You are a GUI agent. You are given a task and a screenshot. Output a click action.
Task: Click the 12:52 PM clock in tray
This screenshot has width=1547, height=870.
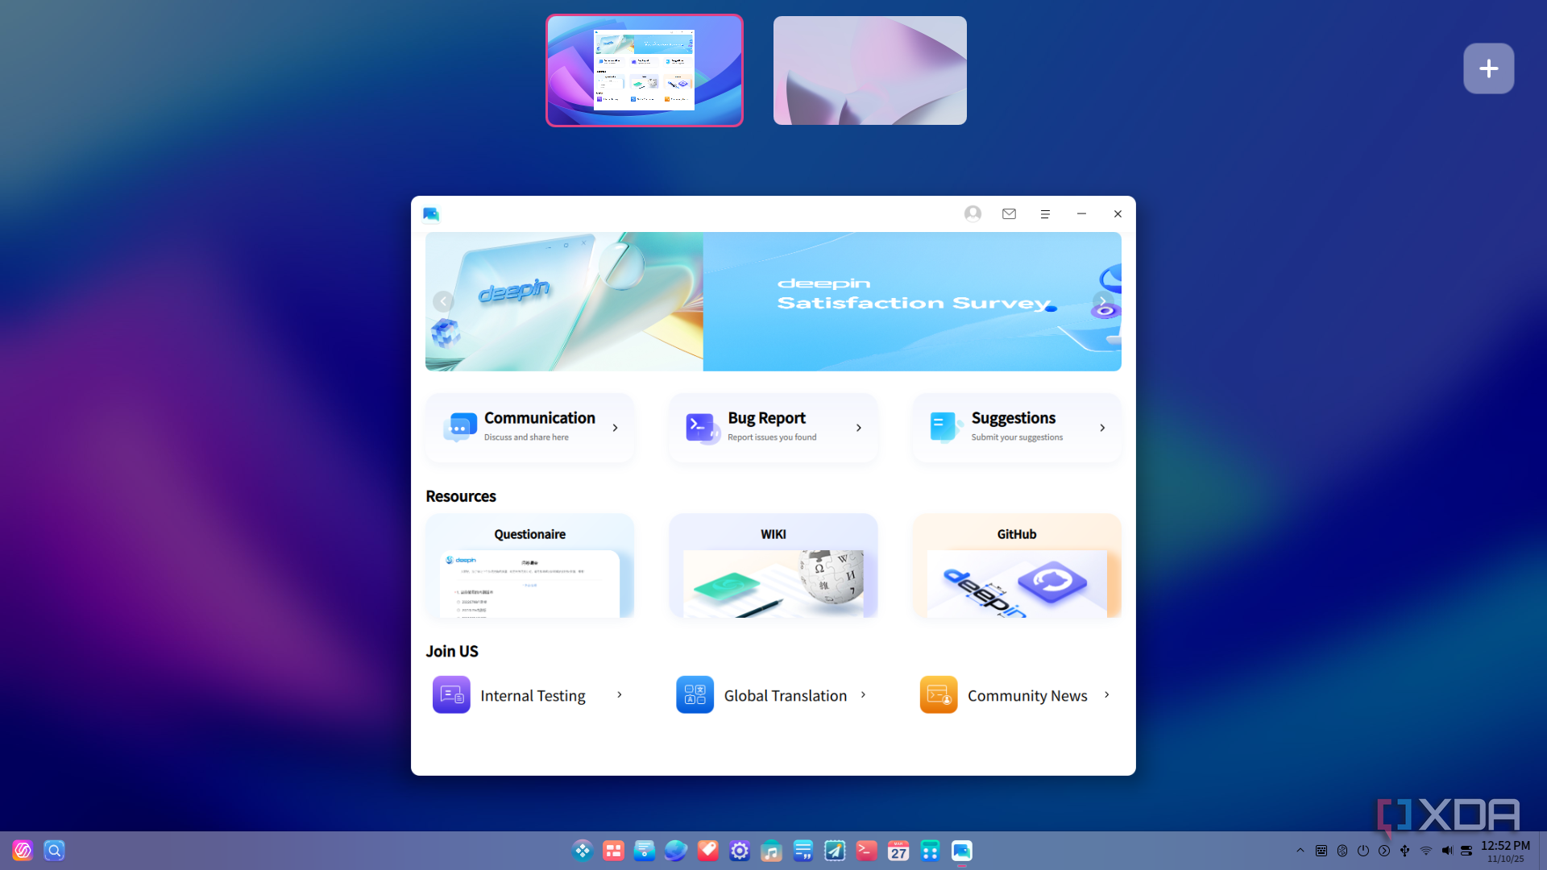pyautogui.click(x=1505, y=846)
